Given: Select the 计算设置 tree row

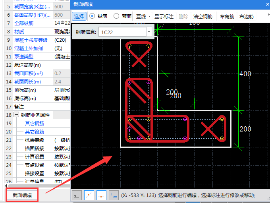Looking at the screenshot, I should point(35,157).
